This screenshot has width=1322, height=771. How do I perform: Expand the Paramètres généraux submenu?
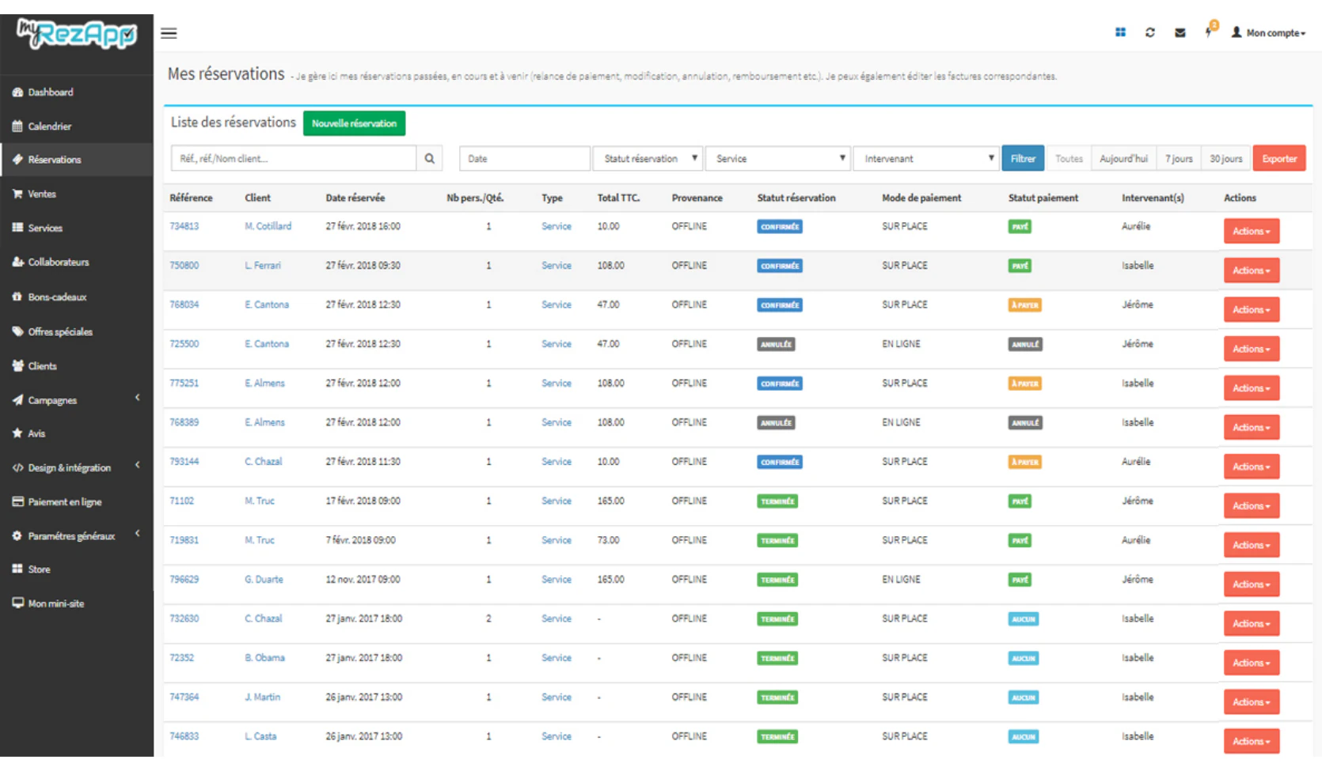tap(77, 536)
